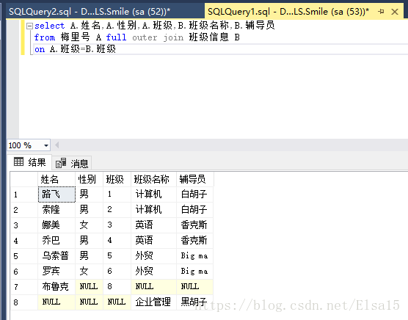The height and width of the screenshot is (320, 408).
Task: Click the NULL 姓名 cell in row 8
Action: pyautogui.click(x=57, y=302)
